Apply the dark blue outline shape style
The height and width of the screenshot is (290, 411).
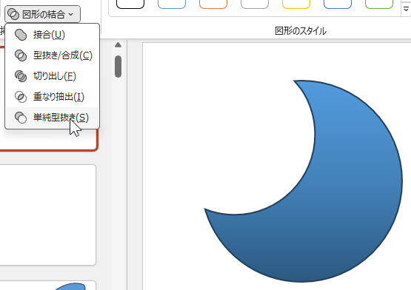click(338, 4)
